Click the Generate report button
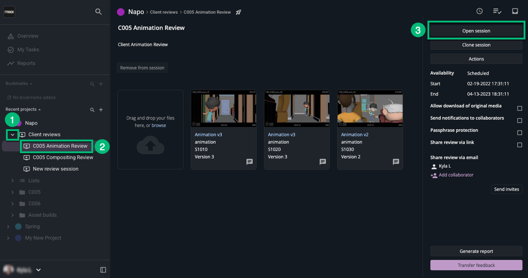Image resolution: width=528 pixels, height=278 pixels. point(476,251)
